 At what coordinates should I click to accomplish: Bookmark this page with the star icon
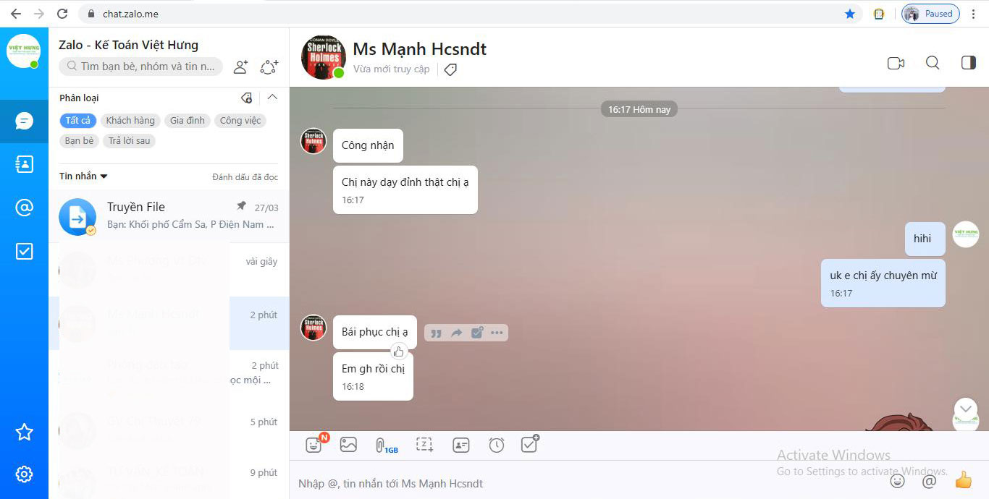850,14
